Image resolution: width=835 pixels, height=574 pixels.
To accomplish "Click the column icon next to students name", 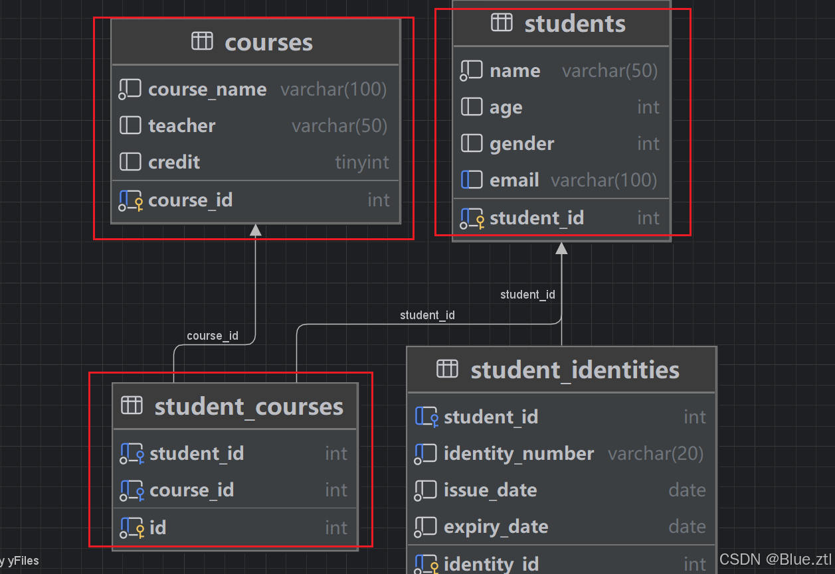I will click(471, 70).
